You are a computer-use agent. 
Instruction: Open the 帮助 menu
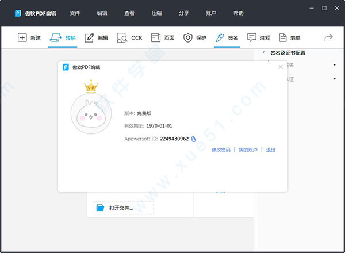pos(238,13)
